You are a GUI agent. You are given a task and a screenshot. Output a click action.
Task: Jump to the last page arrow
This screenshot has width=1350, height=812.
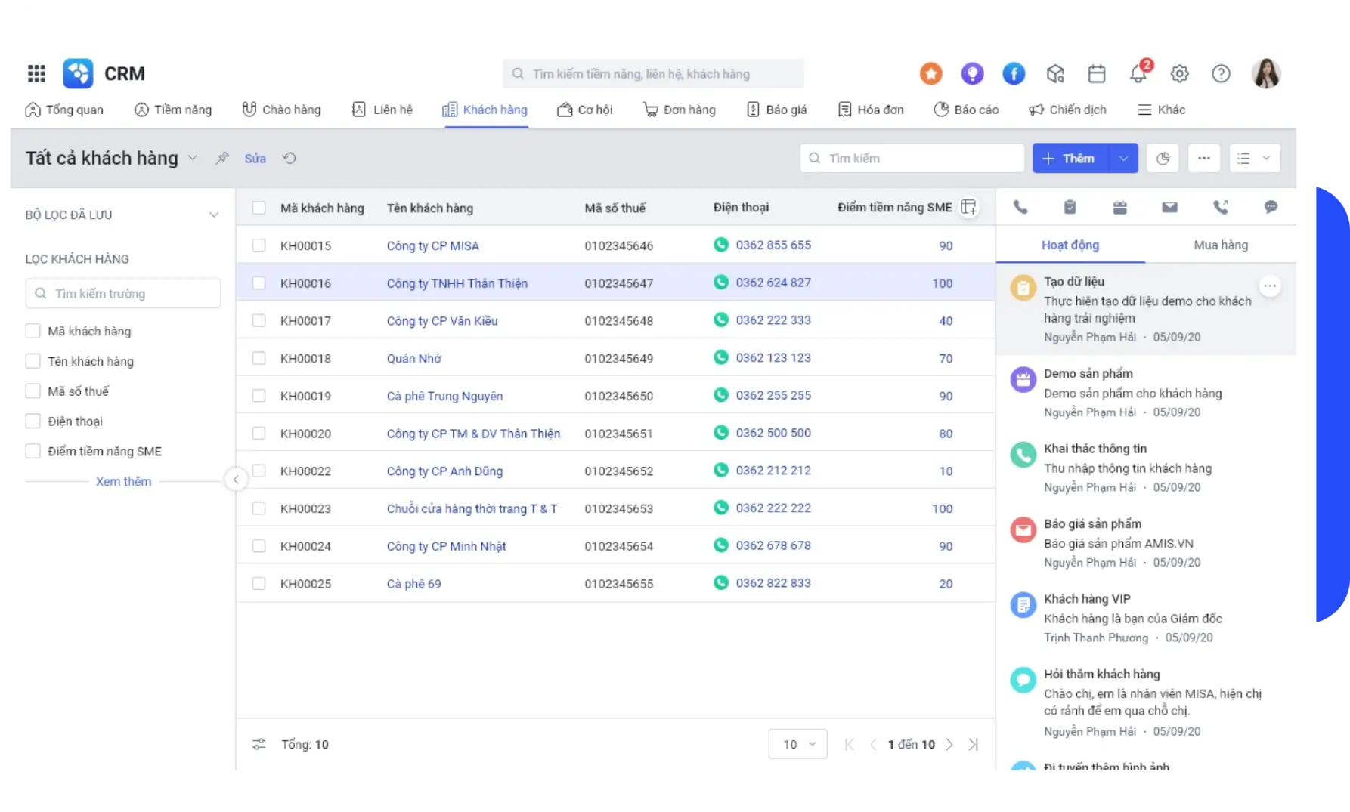[974, 744]
